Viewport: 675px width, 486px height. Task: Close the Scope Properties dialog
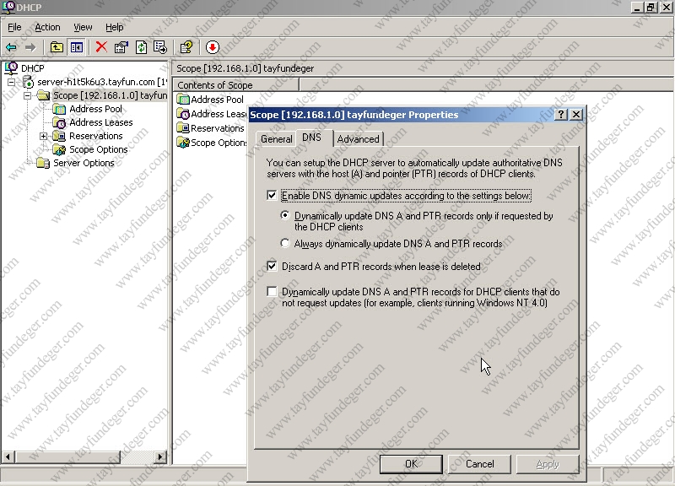click(576, 115)
